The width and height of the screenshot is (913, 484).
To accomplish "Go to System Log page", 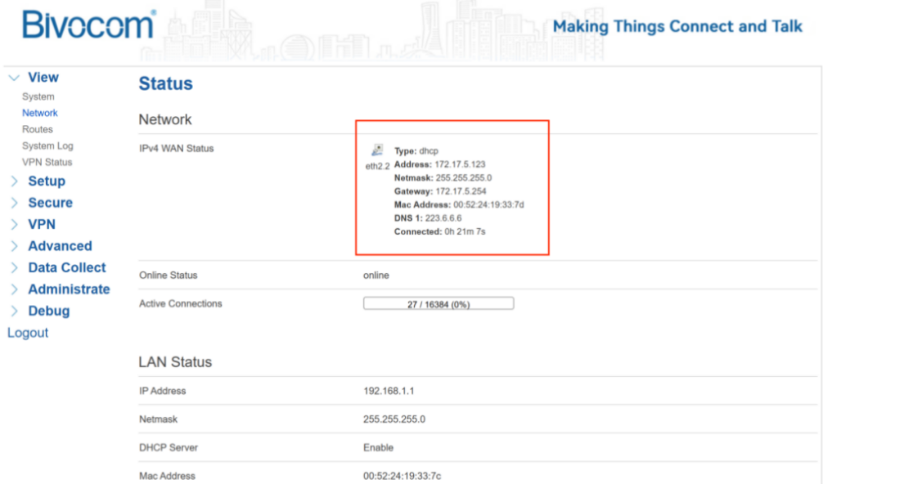I will (47, 146).
